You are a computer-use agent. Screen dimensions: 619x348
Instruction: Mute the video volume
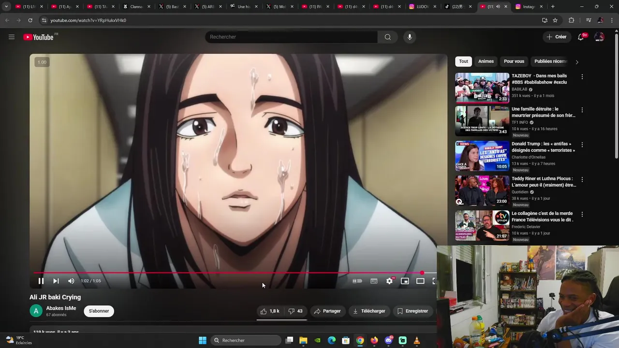coord(71,281)
